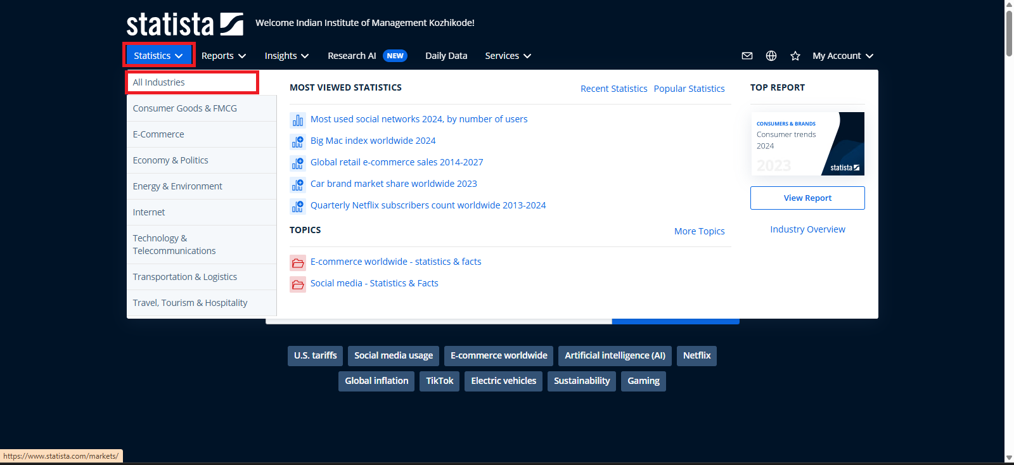Click folder icon beside E-commerce worldwide topic
Screen dimensions: 1014x465
coord(297,262)
